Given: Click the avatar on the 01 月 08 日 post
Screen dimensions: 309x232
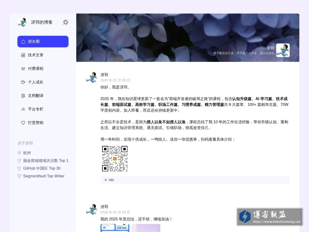Looking at the screenshot, I should click(92, 78).
